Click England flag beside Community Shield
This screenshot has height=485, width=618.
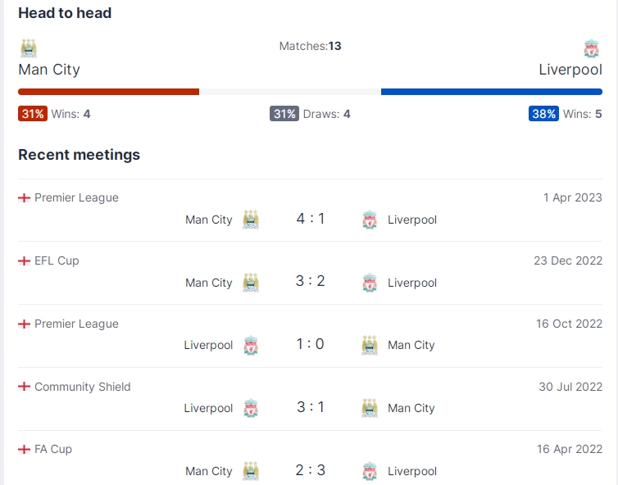click(24, 387)
